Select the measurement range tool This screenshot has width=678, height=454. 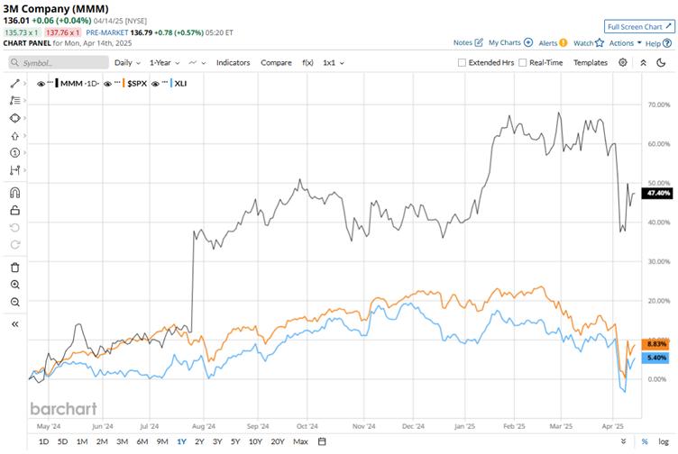pos(14,170)
